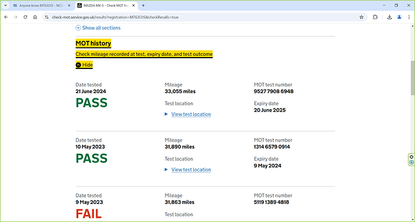415x222 pixels.
Task: Click the page vertical scrollbar thumb
Action: pyautogui.click(x=413, y=78)
